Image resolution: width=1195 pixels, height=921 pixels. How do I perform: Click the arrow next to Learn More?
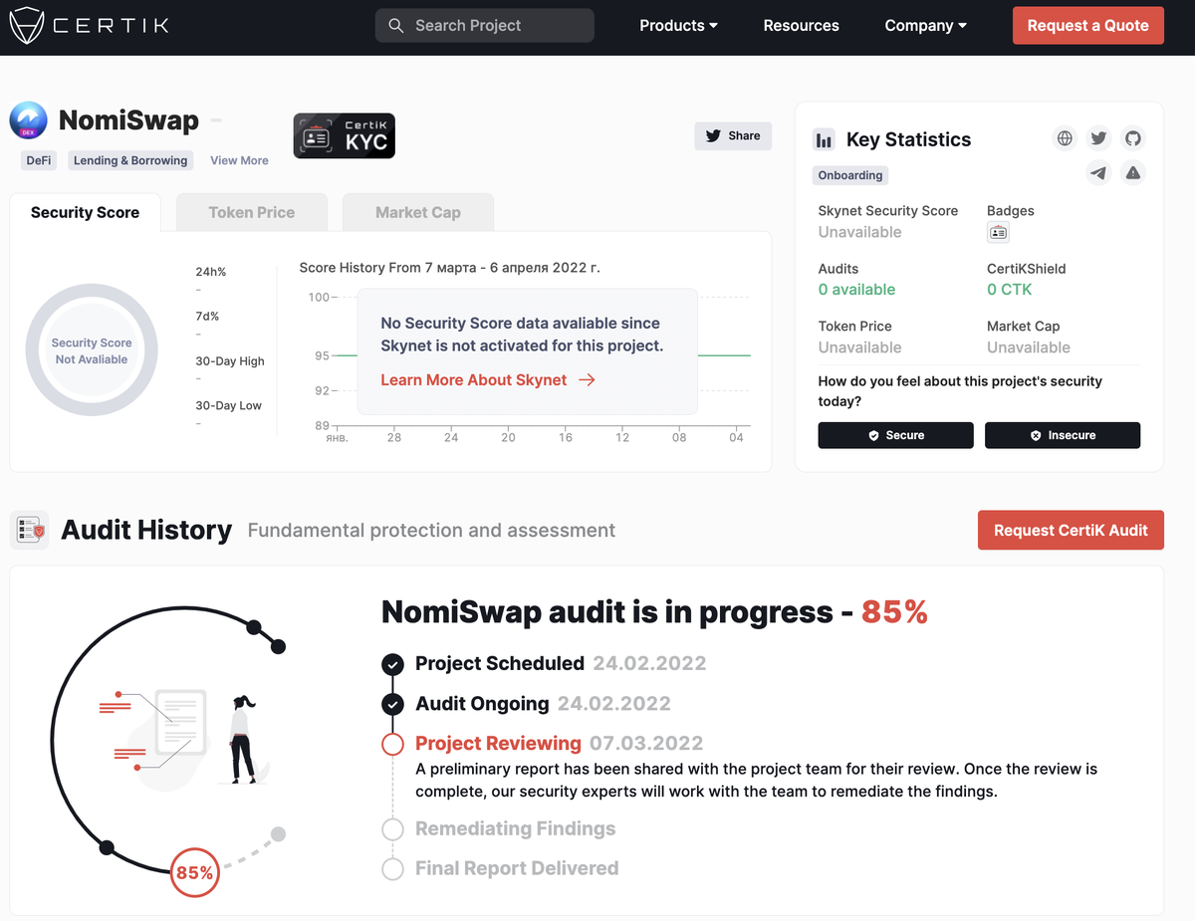[x=587, y=380]
